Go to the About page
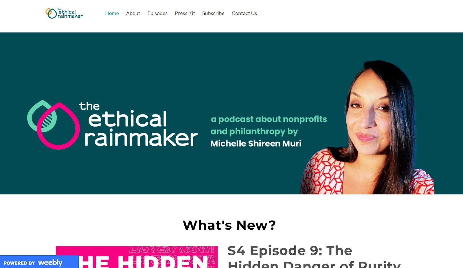This screenshot has width=463, height=268. pyautogui.click(x=133, y=13)
